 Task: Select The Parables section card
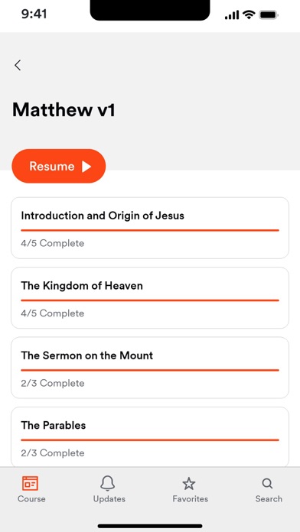(150, 437)
